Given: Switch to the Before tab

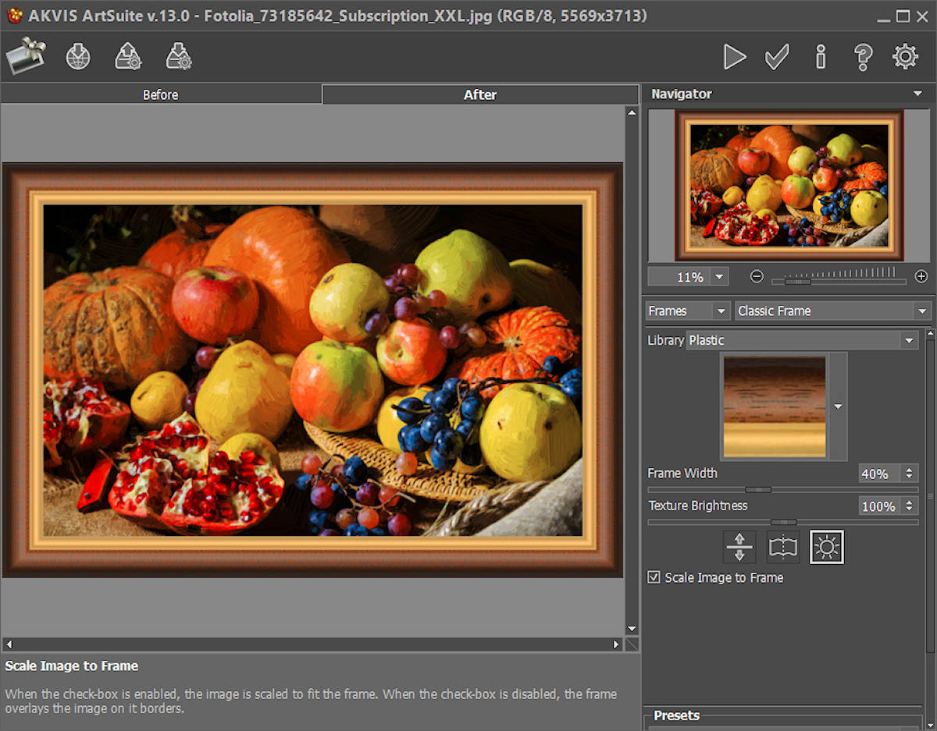Looking at the screenshot, I should coord(161,94).
